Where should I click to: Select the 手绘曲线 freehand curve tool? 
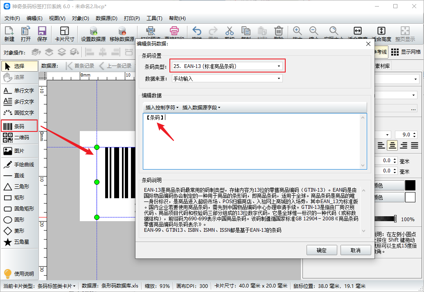tap(19, 165)
